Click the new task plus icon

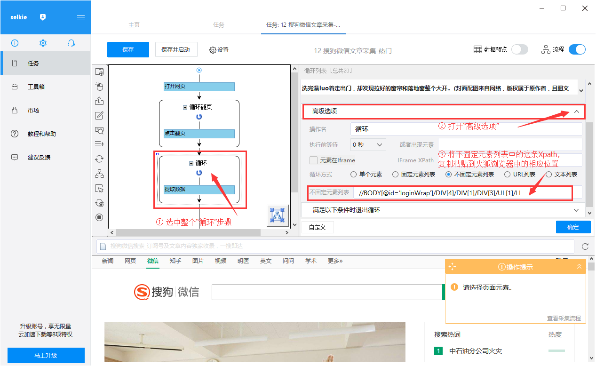click(15, 43)
